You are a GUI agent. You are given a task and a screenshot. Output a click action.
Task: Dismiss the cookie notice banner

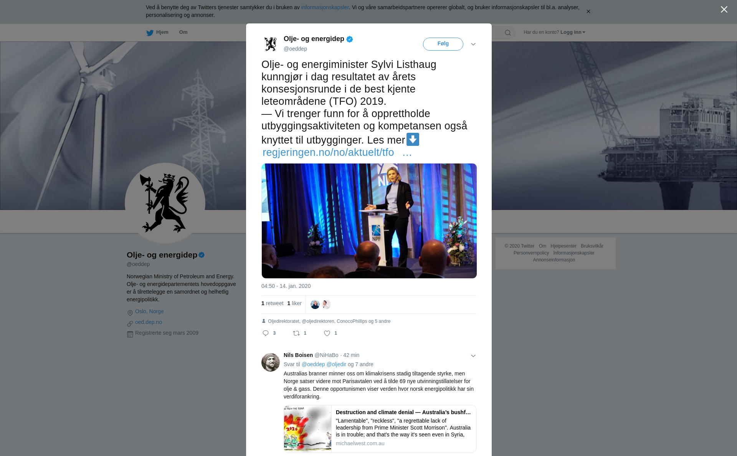pyautogui.click(x=588, y=12)
